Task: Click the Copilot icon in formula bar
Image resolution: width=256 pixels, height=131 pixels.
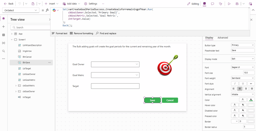Action: [x=54, y=10]
